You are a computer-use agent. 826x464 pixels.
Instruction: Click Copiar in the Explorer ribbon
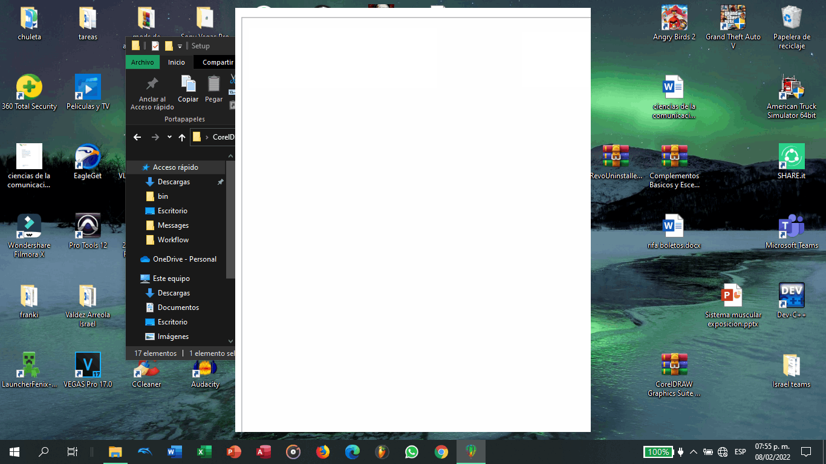tap(188, 89)
